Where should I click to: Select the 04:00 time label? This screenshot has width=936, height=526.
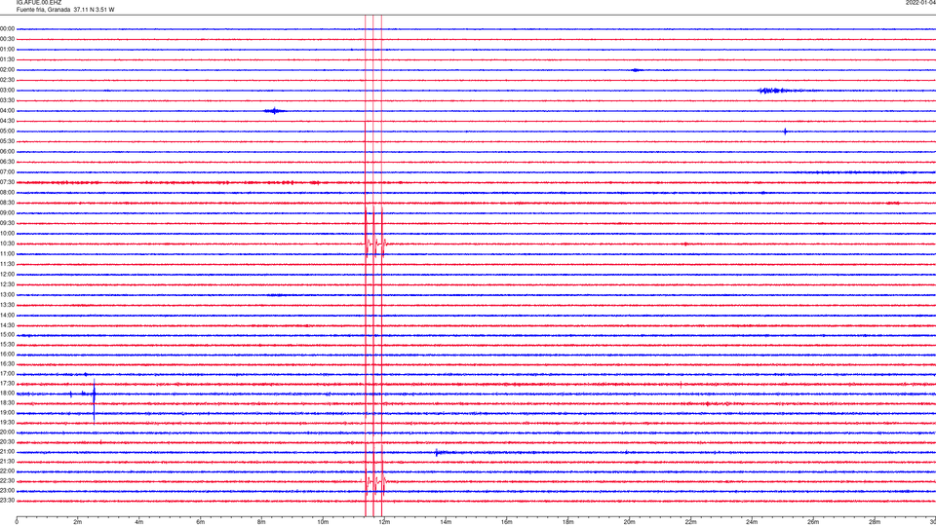(x=7, y=111)
